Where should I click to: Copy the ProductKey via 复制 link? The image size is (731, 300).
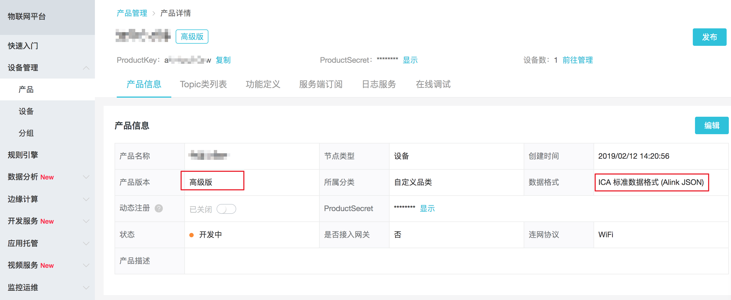[x=223, y=60]
